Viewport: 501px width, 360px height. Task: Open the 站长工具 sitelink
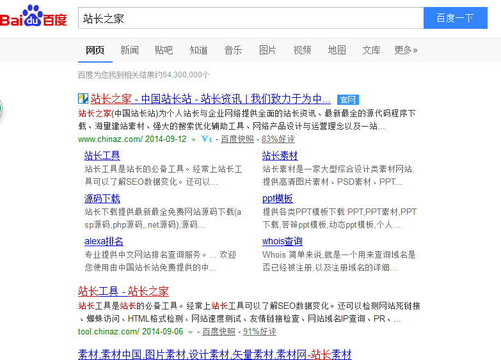coord(102,155)
